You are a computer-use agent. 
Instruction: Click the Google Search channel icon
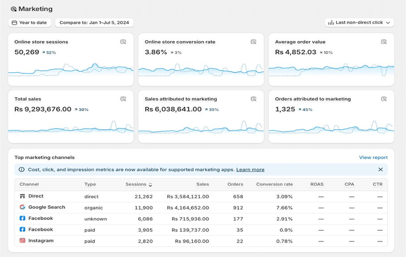[x=22, y=207]
